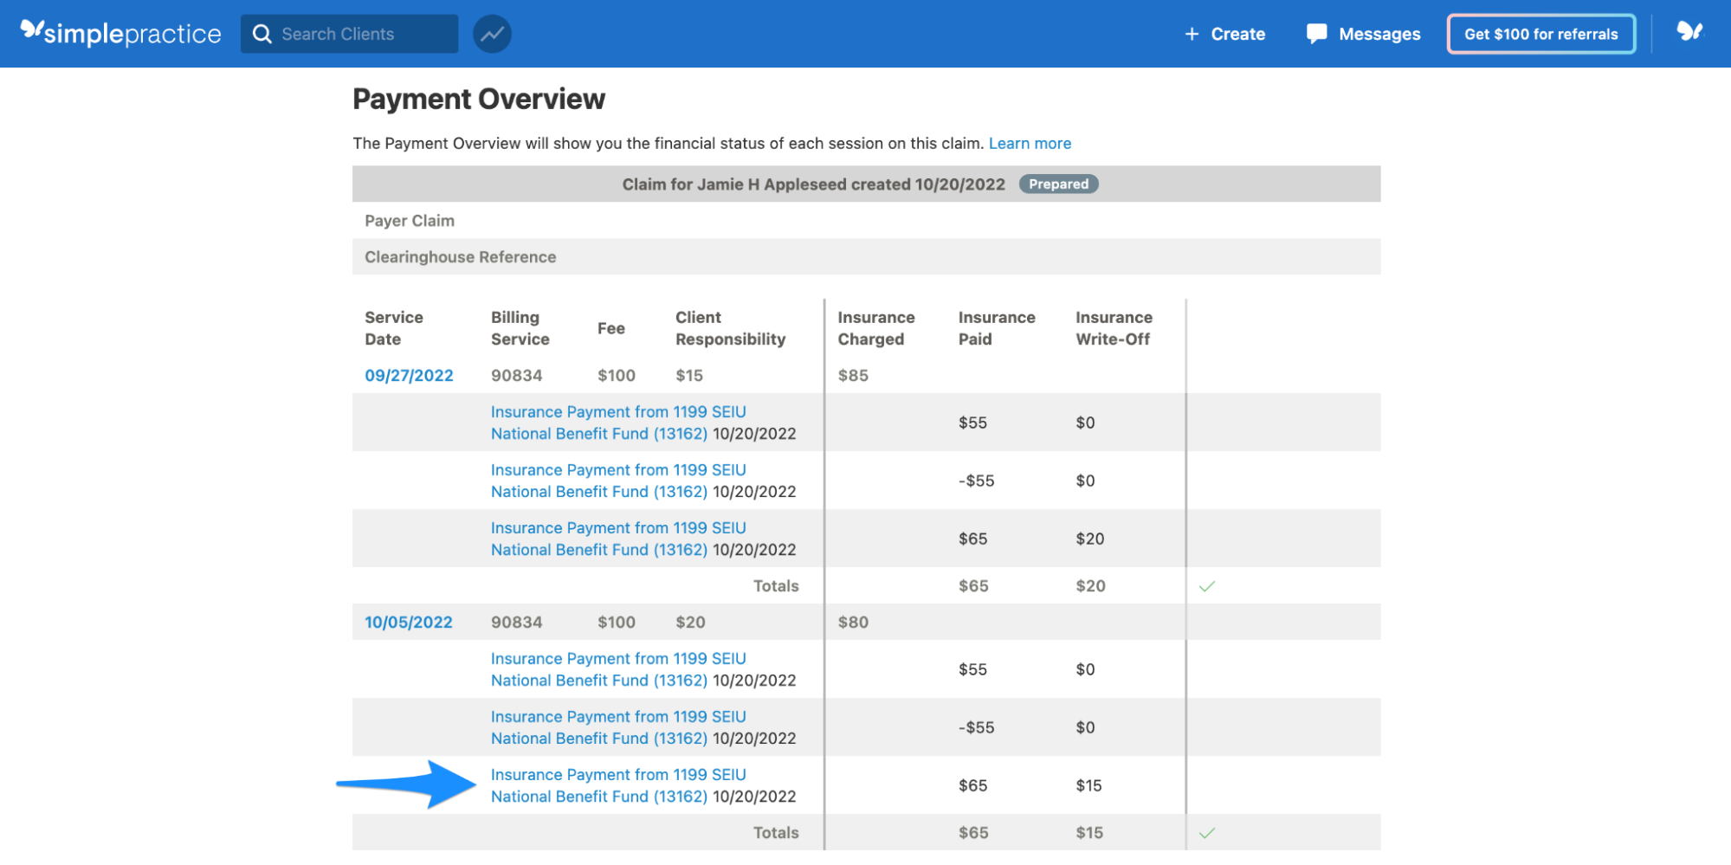Screen dimensions: 1731x865
Task: Expand the Clearinghouse Reference row
Action: [461, 256]
